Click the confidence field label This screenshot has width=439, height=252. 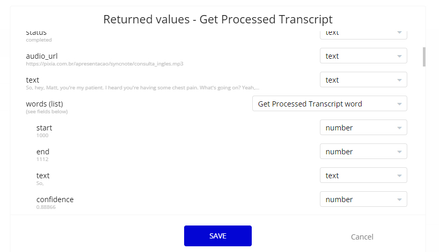pos(55,200)
